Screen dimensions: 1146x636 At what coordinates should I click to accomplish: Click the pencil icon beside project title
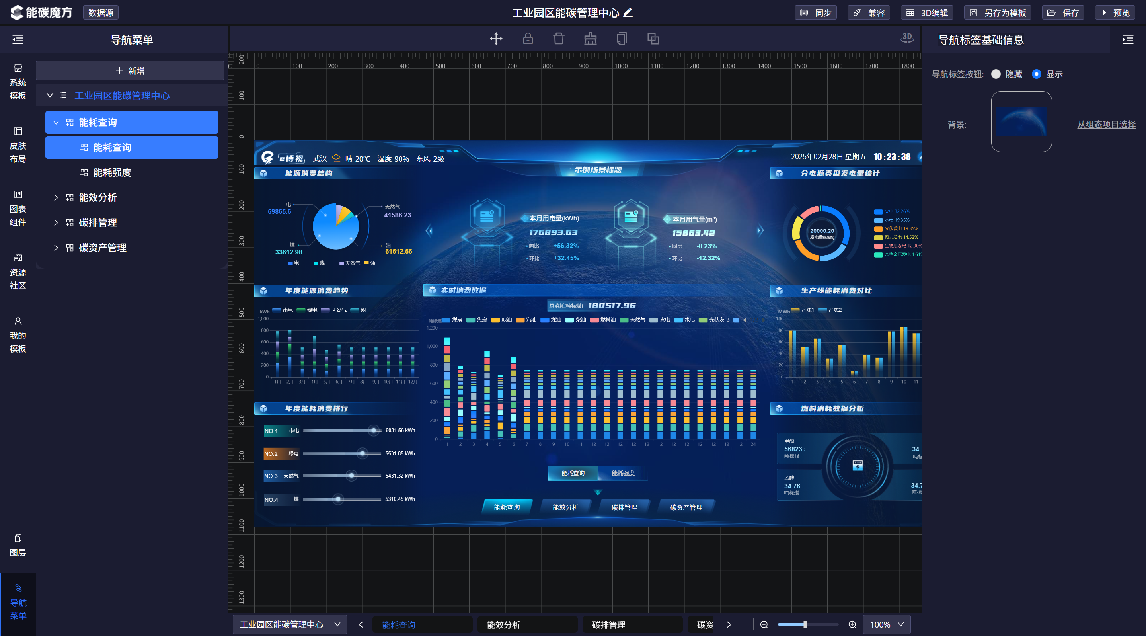628,12
